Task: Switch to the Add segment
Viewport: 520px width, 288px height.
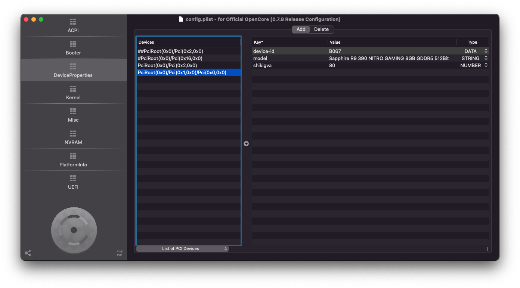Action: tap(301, 29)
